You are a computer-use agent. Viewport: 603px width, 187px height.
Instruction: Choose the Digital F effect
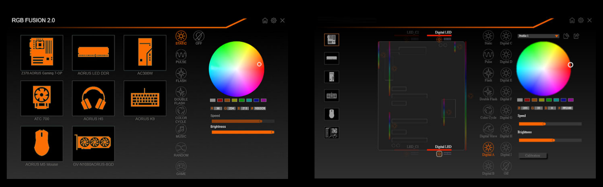pos(506,93)
